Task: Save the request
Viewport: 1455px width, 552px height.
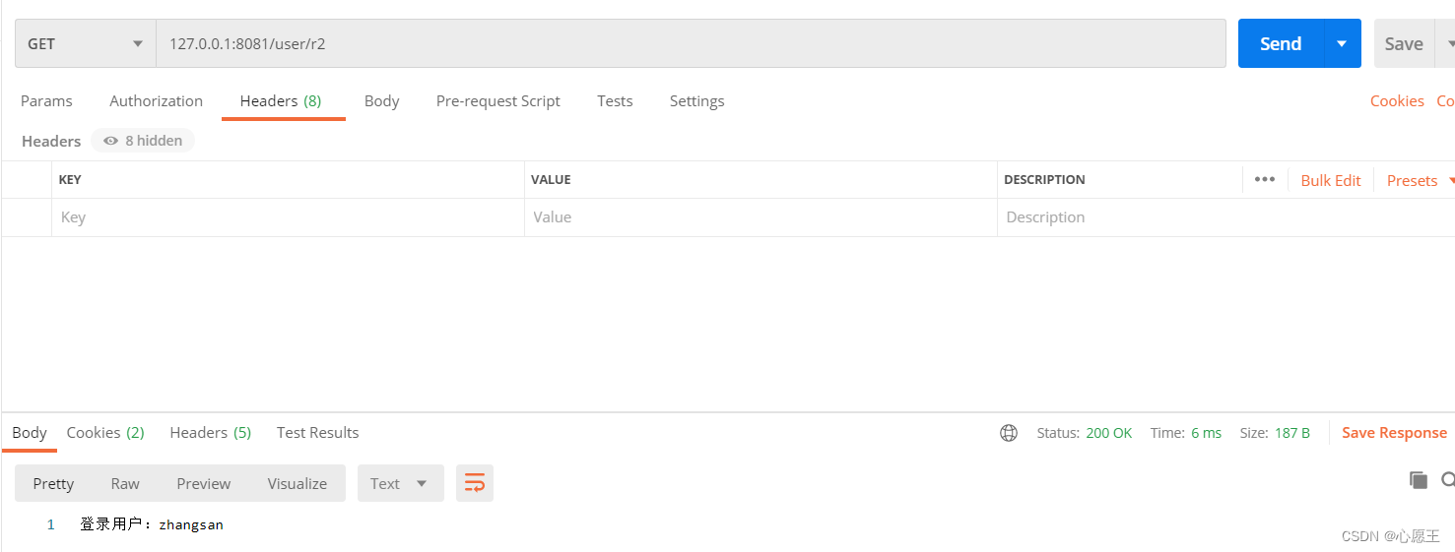Action: tap(1403, 43)
